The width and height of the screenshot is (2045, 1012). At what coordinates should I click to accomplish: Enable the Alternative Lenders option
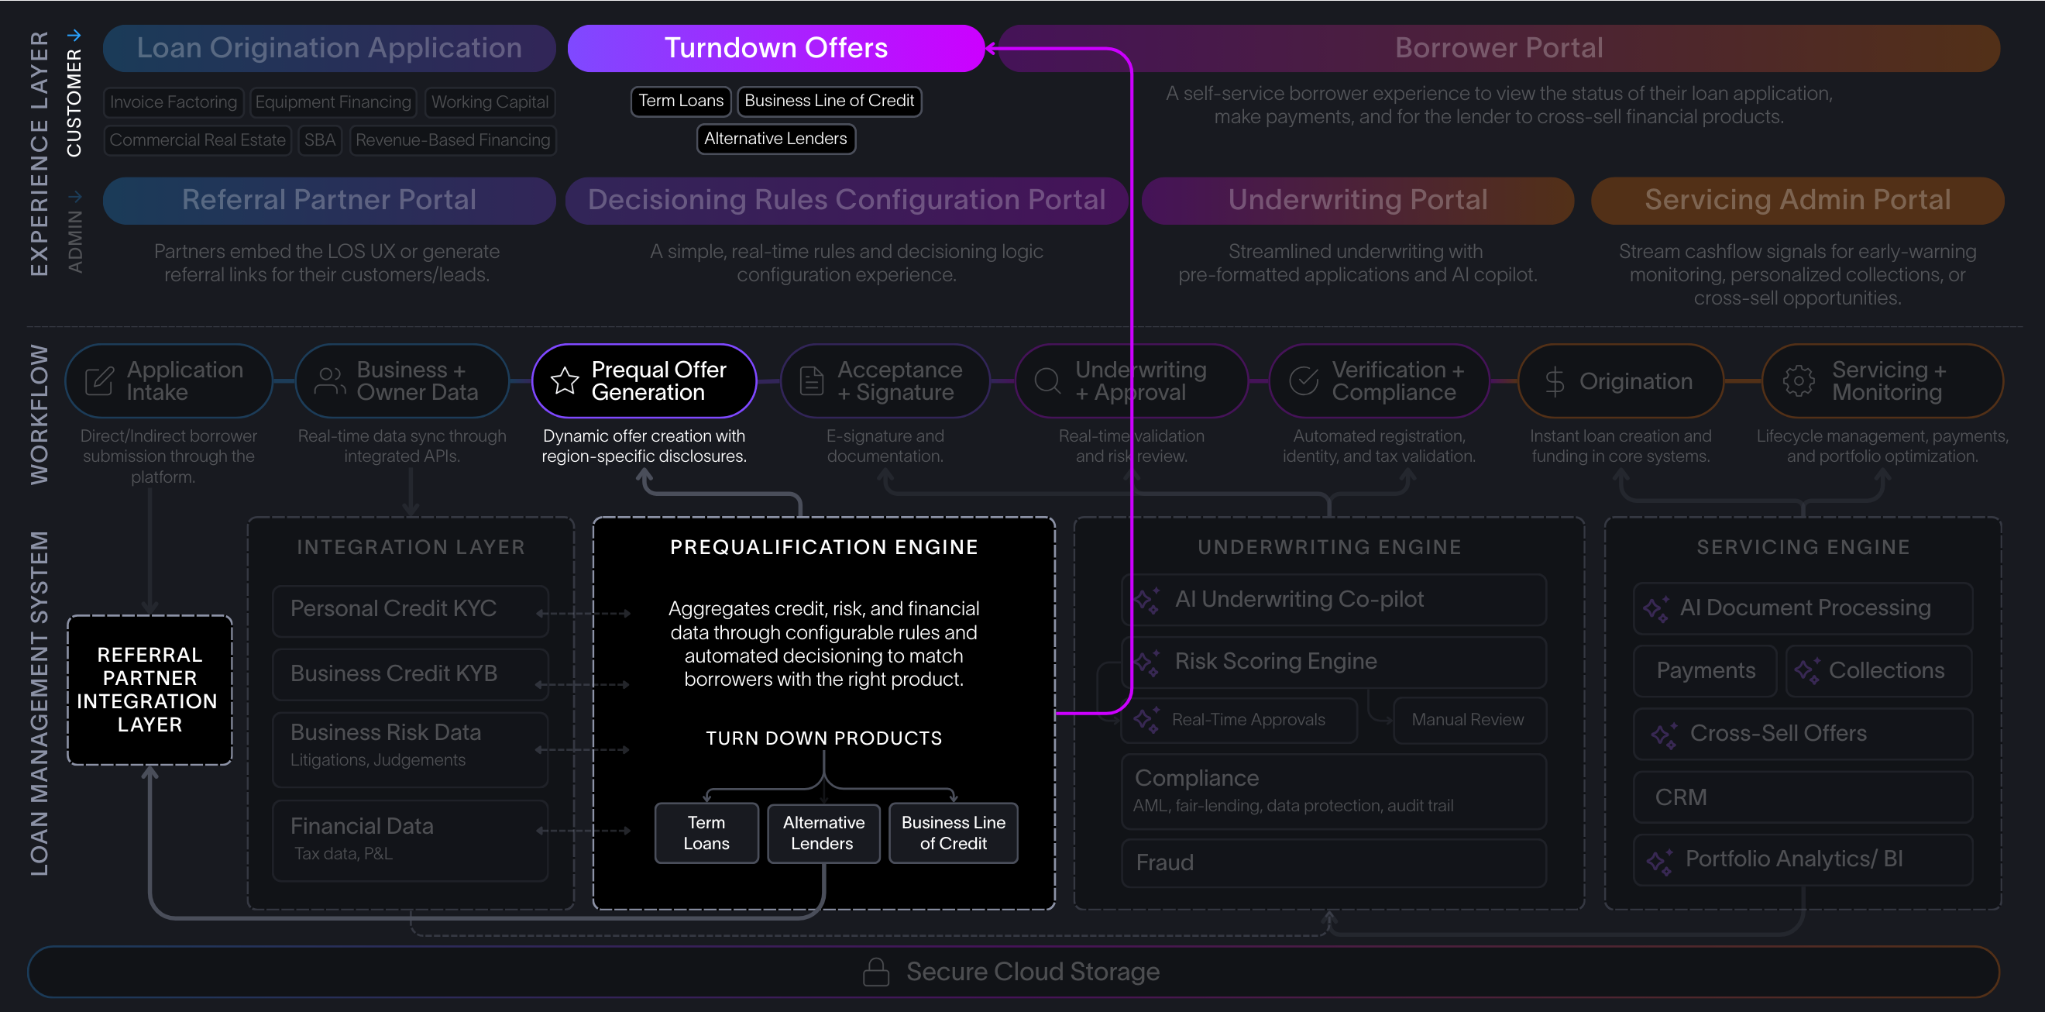(823, 832)
